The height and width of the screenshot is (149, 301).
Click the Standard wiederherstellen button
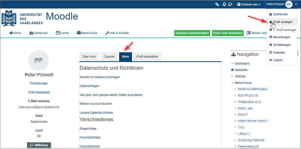tap(192, 33)
